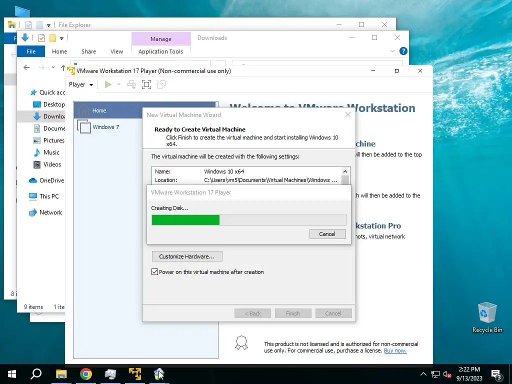
Task: Open the File tab in Downloads explorer
Action: tap(31, 51)
